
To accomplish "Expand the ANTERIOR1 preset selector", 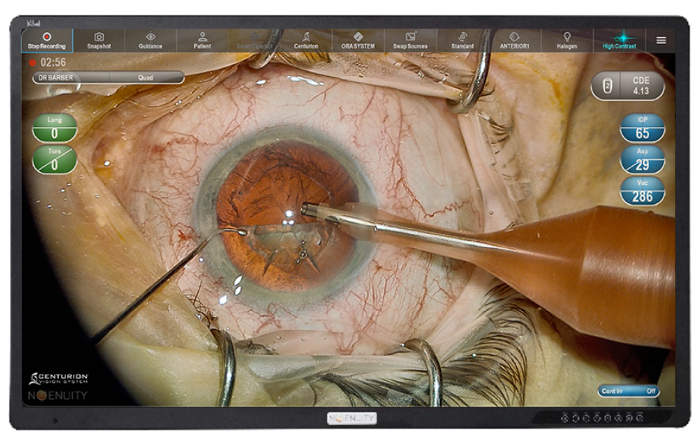I will coord(514,40).
